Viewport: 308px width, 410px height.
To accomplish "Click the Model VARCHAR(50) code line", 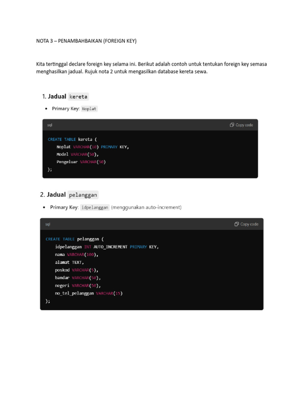I will click(x=77, y=154).
